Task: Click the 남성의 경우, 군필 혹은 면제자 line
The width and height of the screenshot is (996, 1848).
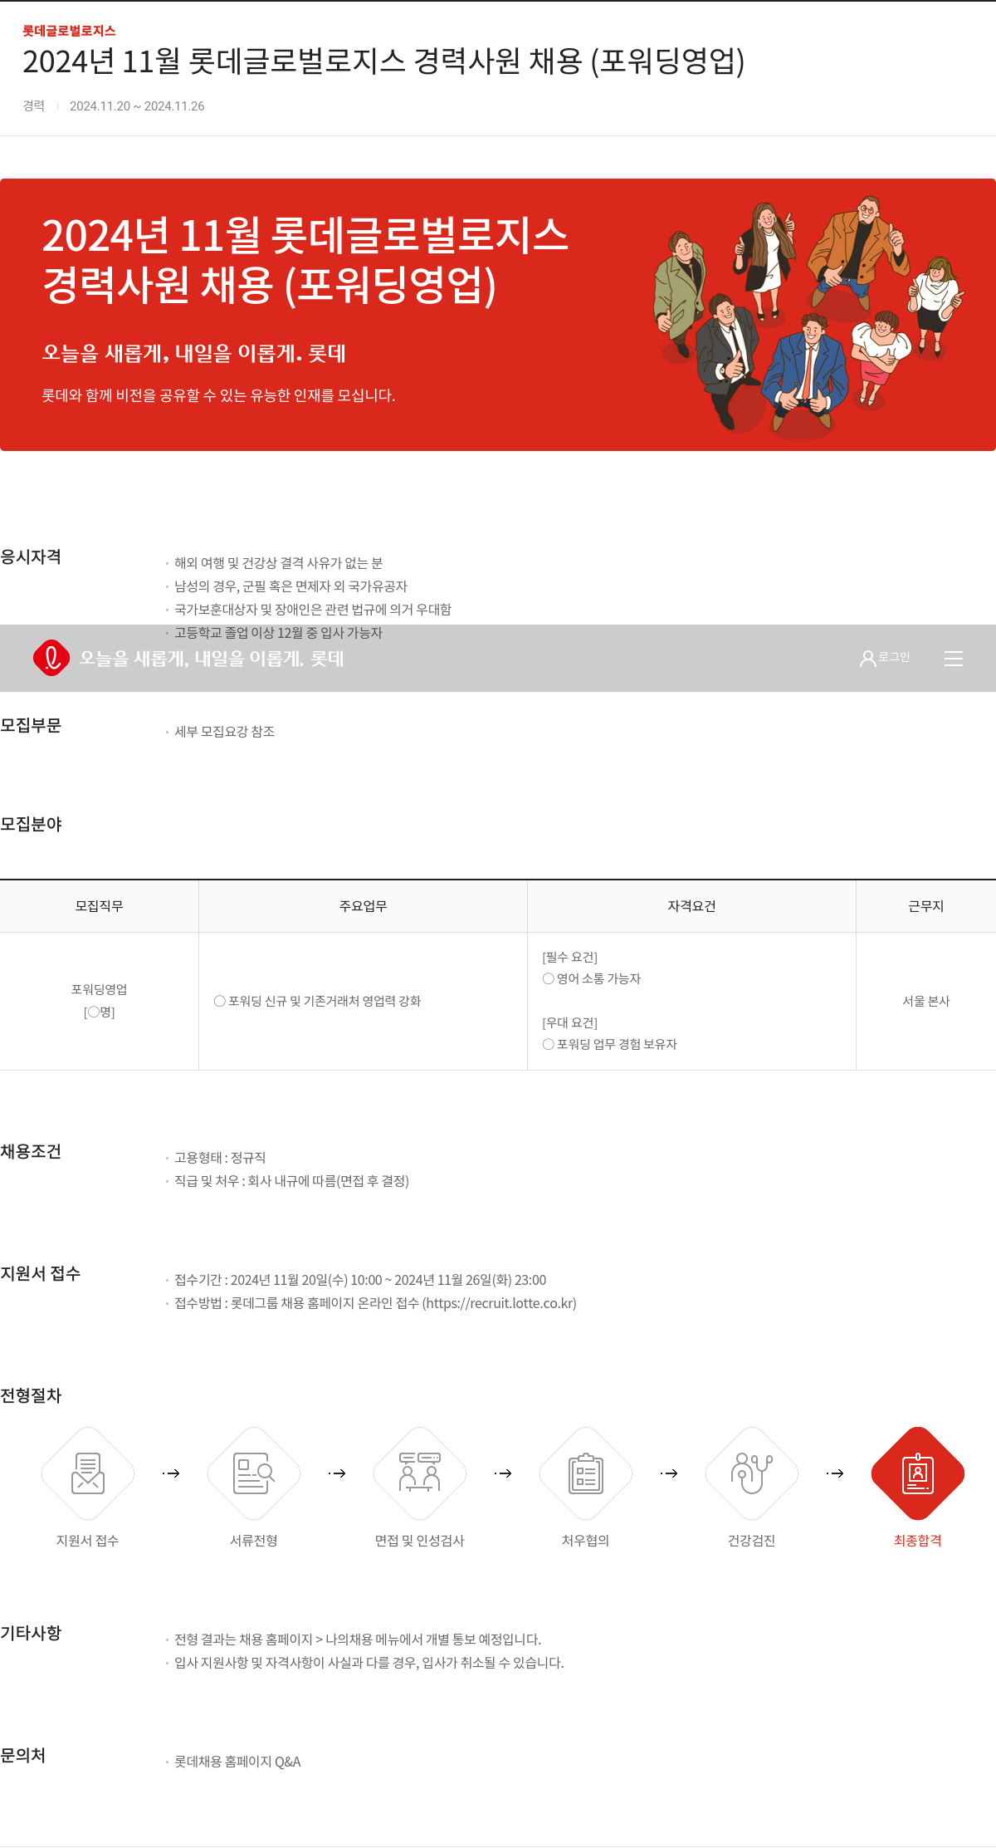Action: point(290,586)
